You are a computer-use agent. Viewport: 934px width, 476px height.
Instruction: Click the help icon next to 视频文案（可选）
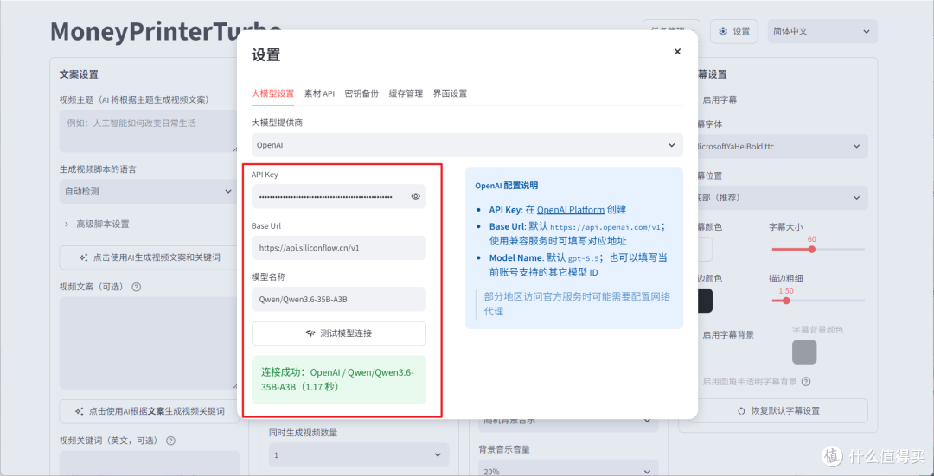click(137, 287)
